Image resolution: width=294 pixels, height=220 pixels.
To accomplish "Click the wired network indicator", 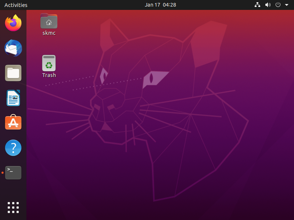I will tap(257, 5).
